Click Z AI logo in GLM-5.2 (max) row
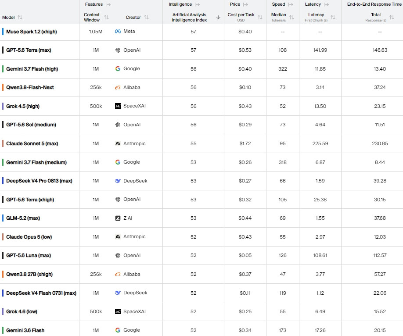Screen dimensions: 403x336 pos(118,218)
